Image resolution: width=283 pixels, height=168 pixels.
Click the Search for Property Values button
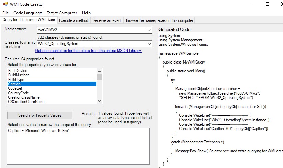coord(40,115)
